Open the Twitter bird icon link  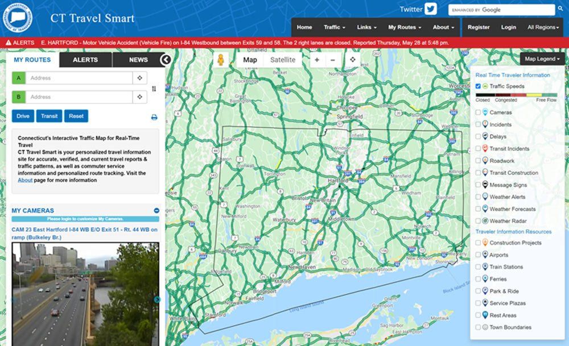(x=431, y=9)
